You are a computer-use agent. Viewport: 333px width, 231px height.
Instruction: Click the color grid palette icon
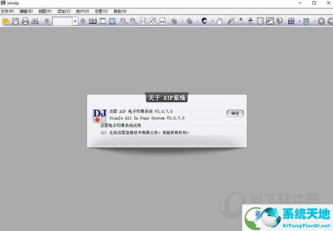291,21
